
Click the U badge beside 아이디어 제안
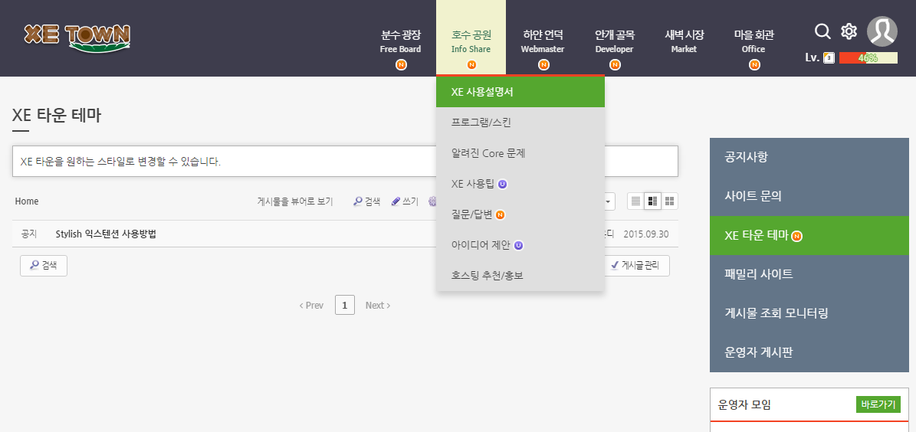coord(518,245)
